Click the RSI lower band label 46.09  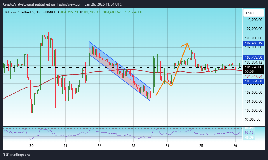point(249,137)
